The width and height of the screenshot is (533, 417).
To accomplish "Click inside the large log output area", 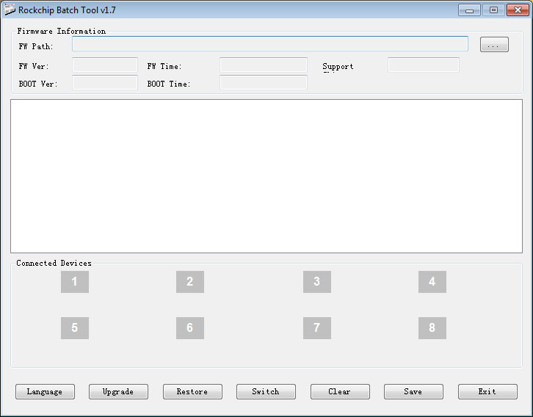I will pos(266,176).
